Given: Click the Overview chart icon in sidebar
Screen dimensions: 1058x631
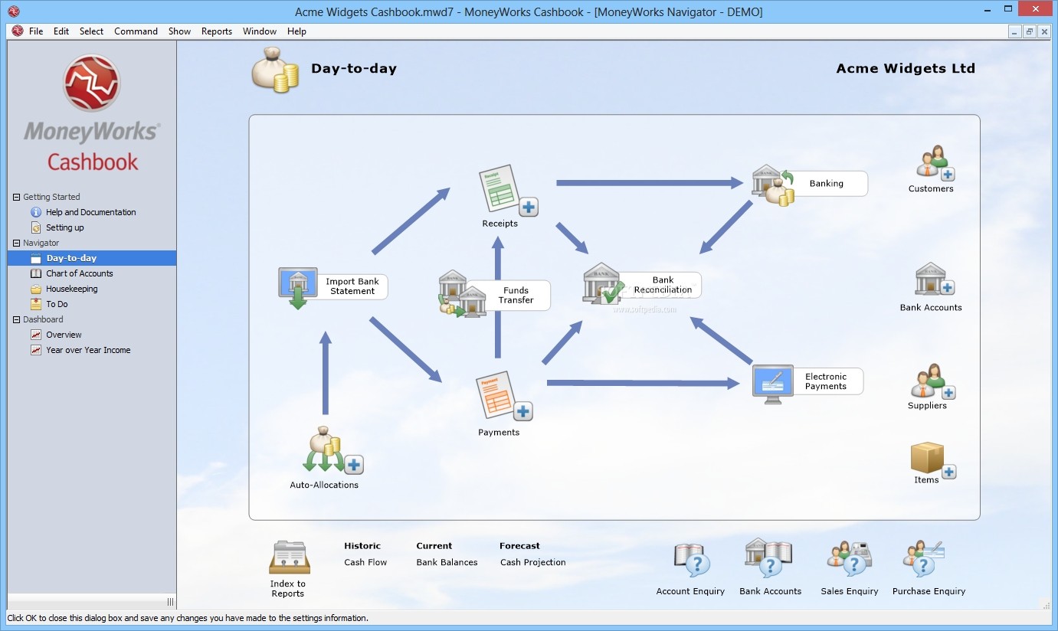Looking at the screenshot, I should click(36, 335).
